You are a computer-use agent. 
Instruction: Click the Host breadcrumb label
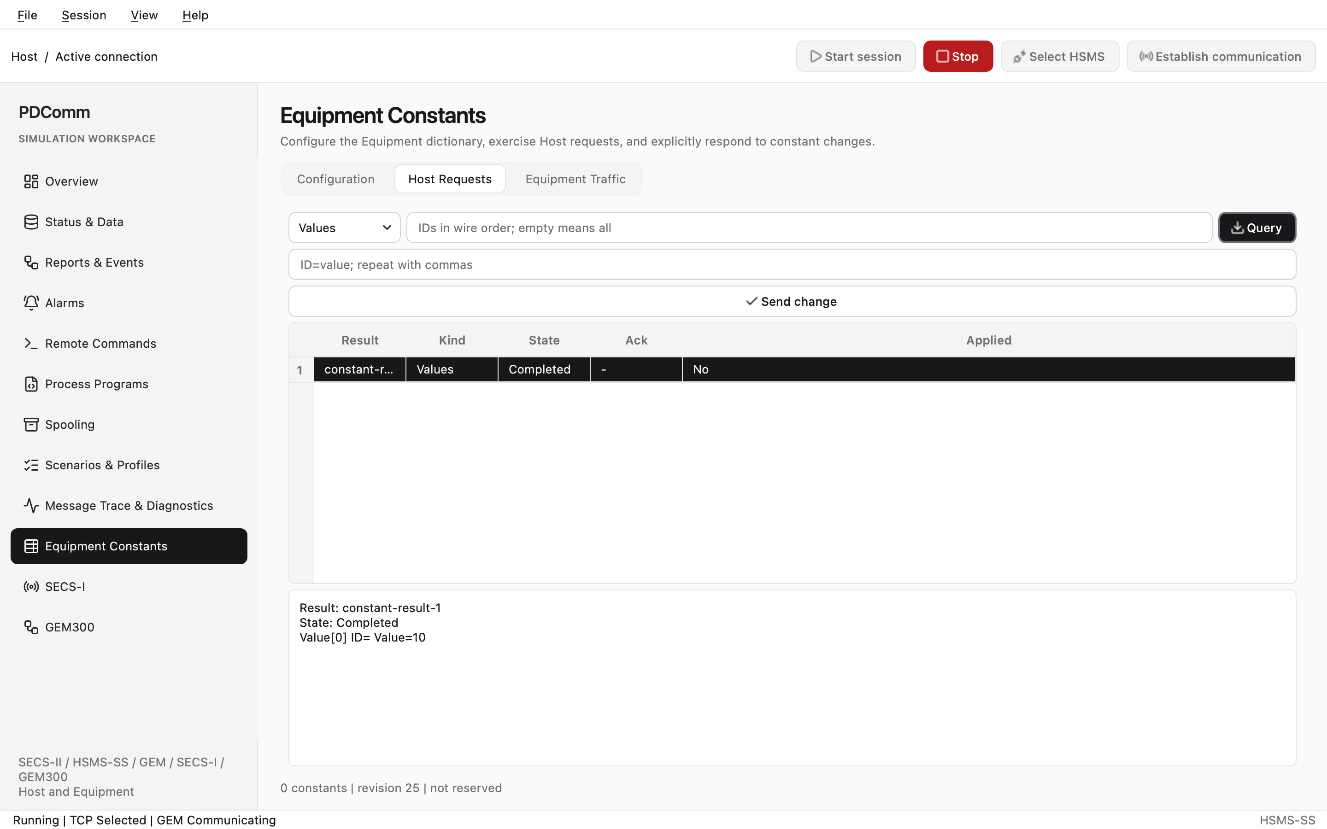(24, 57)
